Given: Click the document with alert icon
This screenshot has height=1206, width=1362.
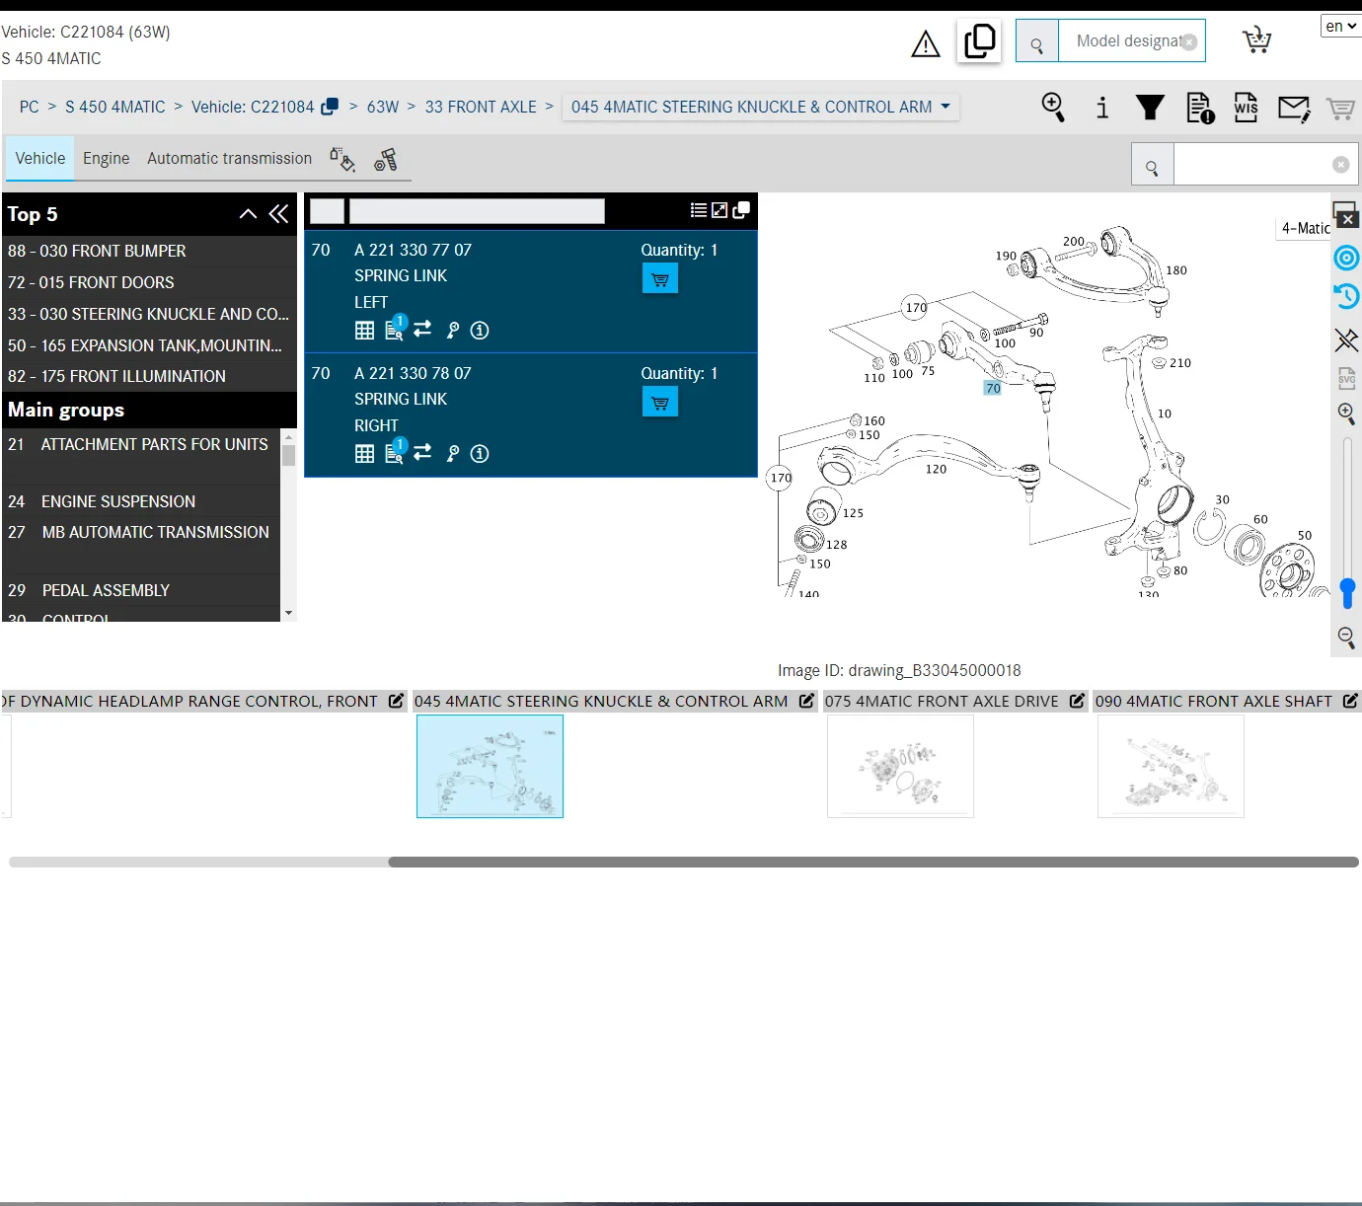Looking at the screenshot, I should (x=1200, y=107).
